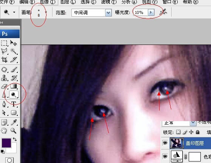Image resolution: width=211 pixels, height=163 pixels.
Task: Click the 曝光度 10% value field
Action: coord(141,12)
